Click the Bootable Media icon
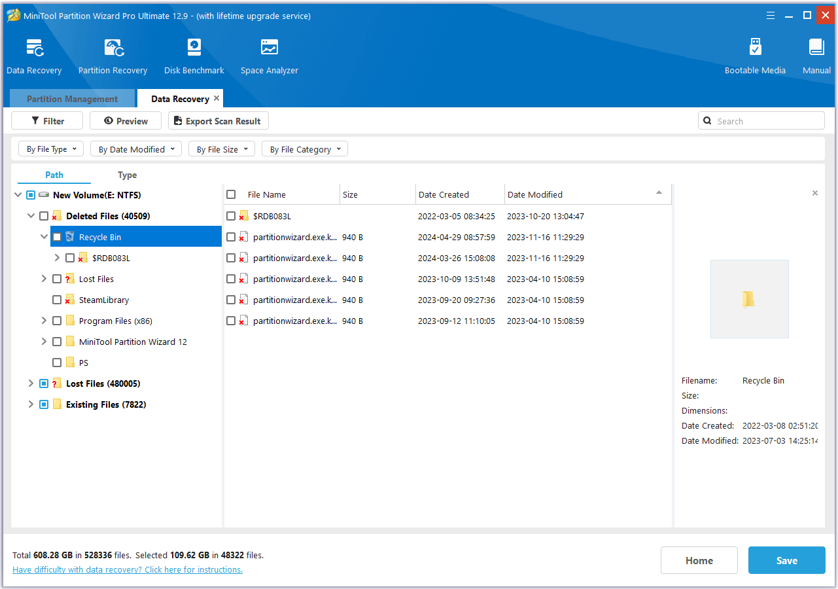The width and height of the screenshot is (838, 589). pos(756,48)
